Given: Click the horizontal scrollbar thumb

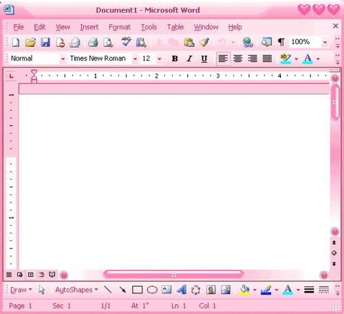Looking at the screenshot, I should (x=173, y=275).
